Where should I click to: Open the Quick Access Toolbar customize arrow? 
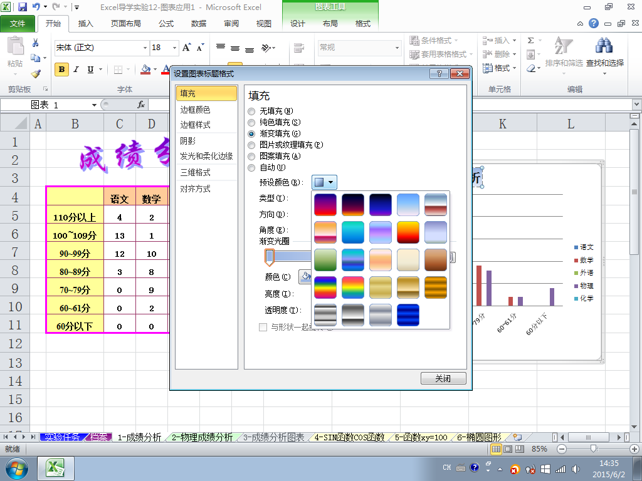pyautogui.click(x=76, y=7)
